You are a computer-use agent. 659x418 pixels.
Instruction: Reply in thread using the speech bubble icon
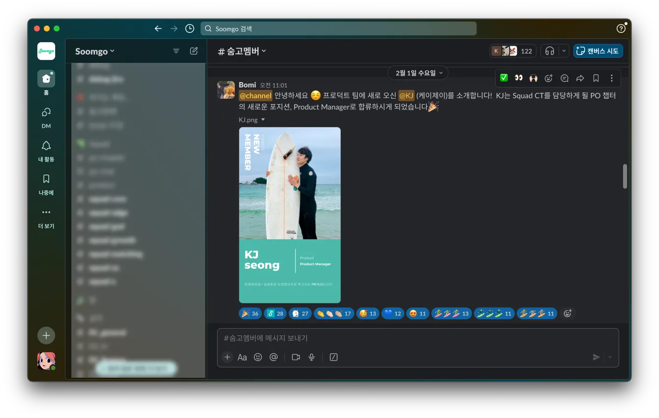tap(564, 78)
